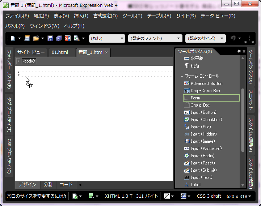261x206 pixels.
Task: Click the toolbox scrollbar down arrow
Action: pyautogui.click(x=243, y=185)
